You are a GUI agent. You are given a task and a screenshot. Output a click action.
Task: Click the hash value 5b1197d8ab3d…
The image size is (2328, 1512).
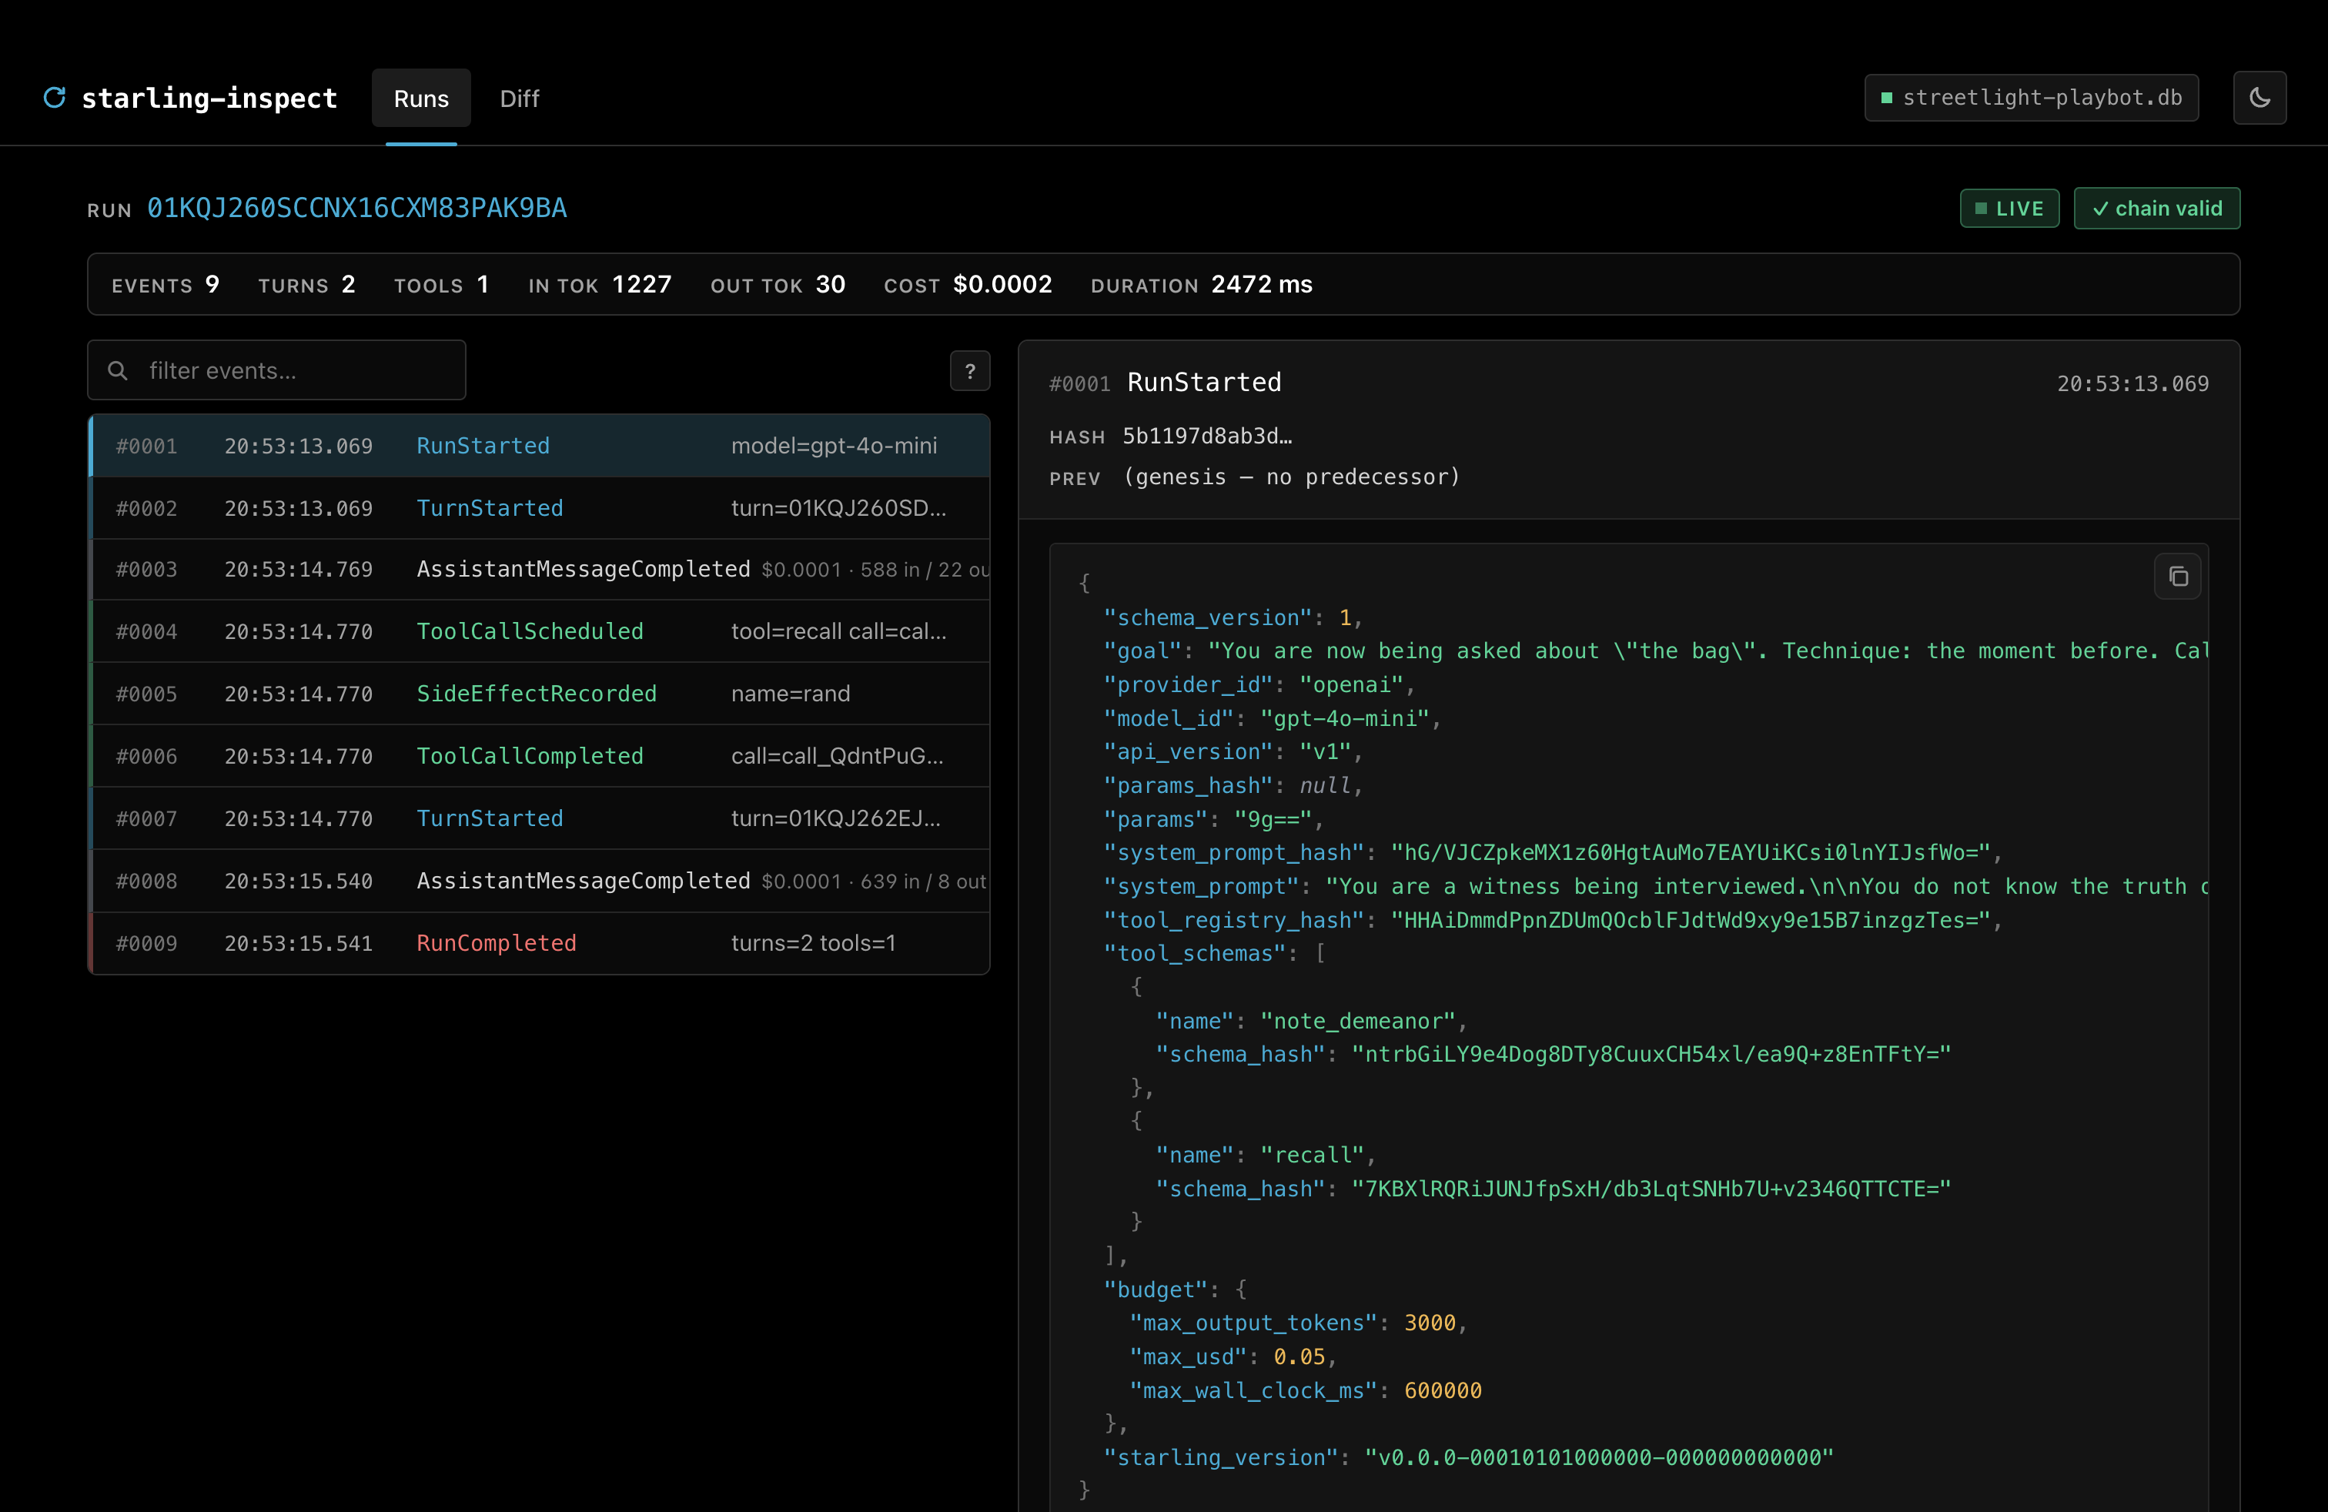point(1207,437)
